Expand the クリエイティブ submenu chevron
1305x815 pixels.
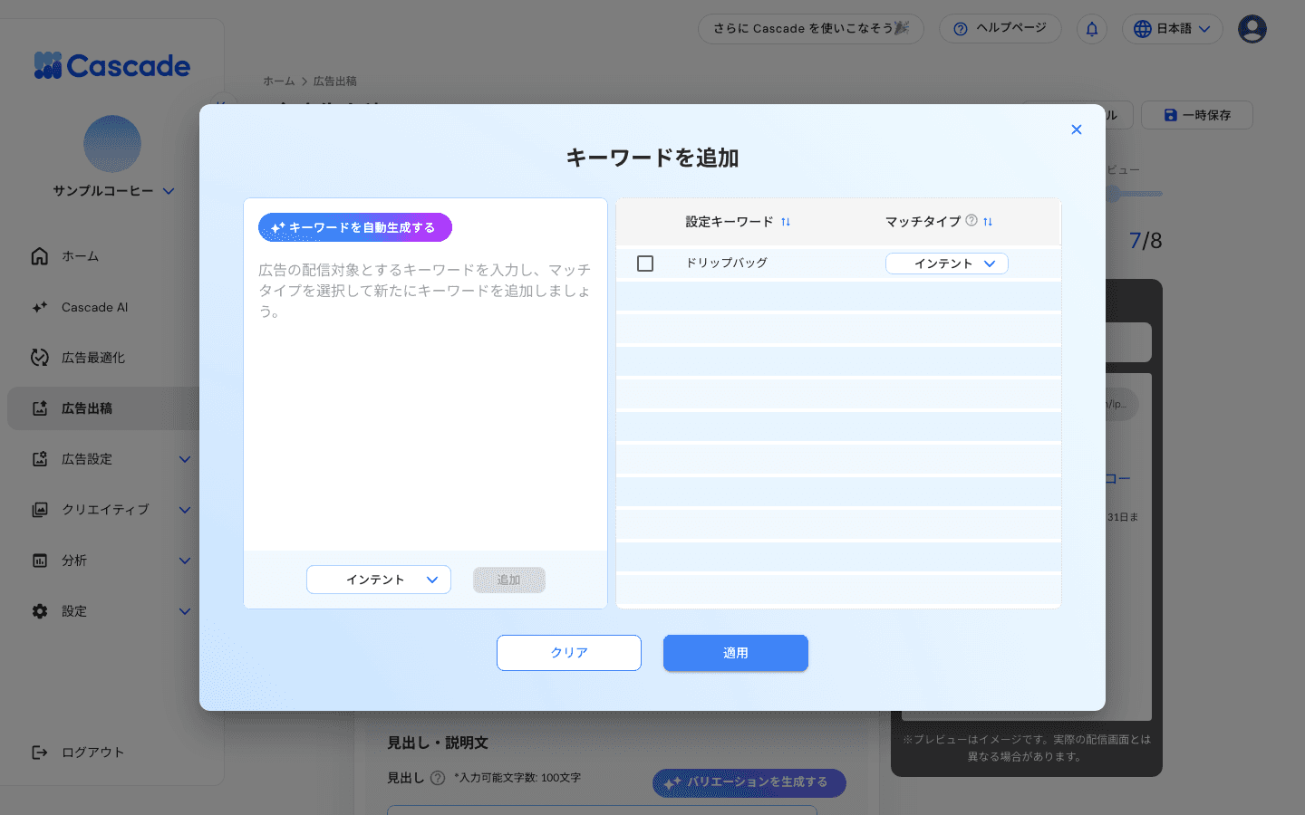185,510
